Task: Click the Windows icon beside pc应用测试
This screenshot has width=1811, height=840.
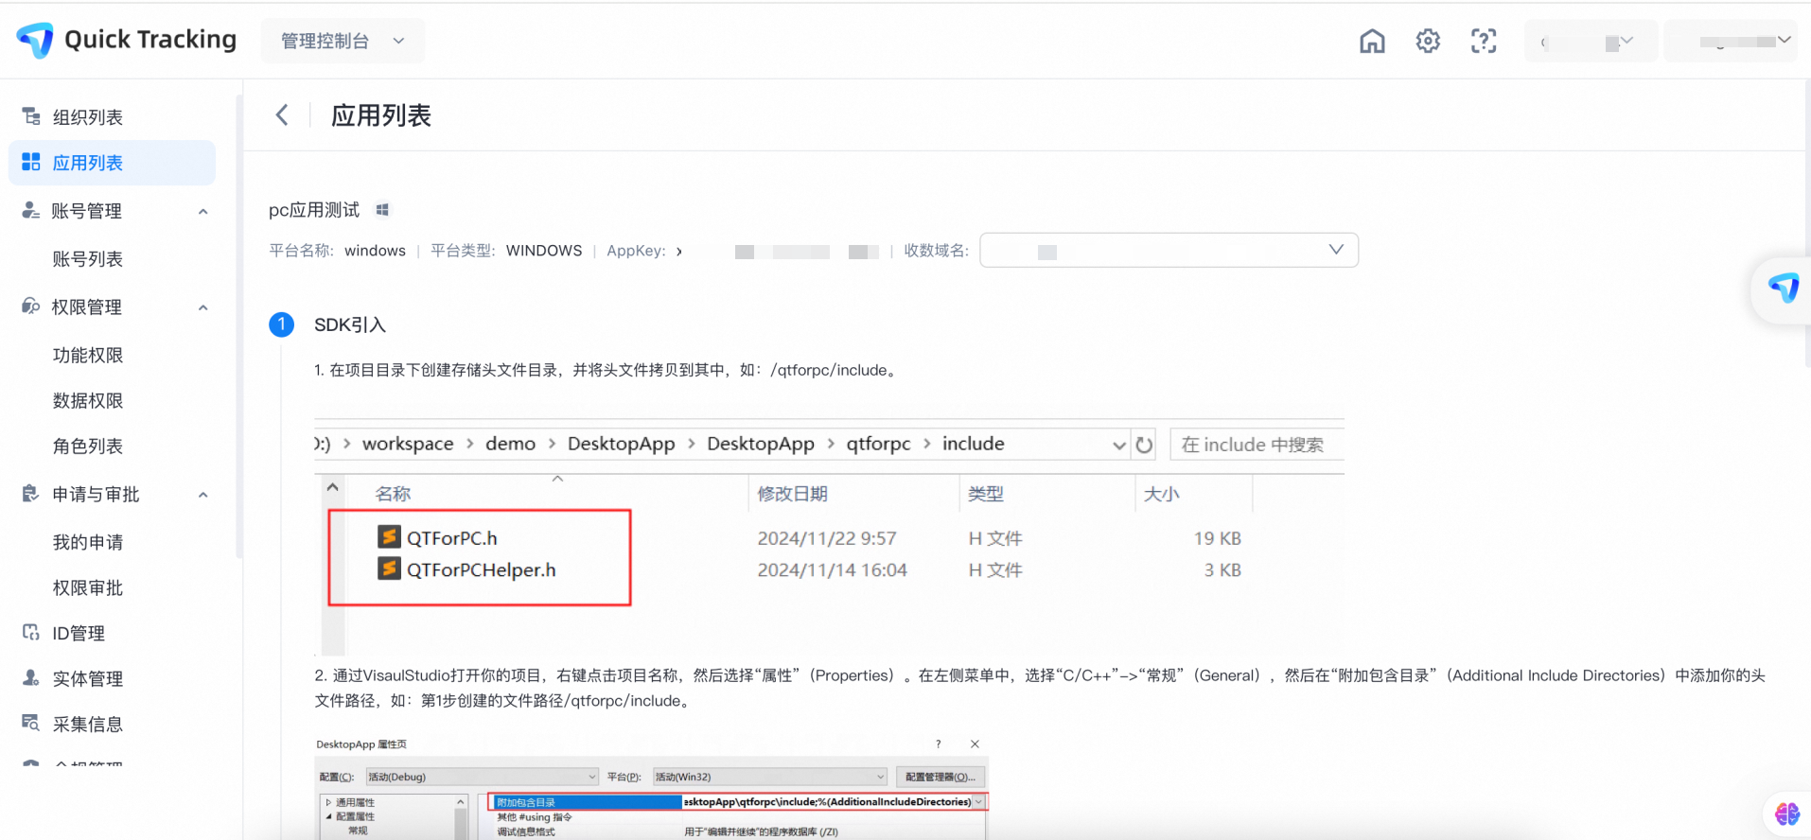Action: [x=382, y=210]
